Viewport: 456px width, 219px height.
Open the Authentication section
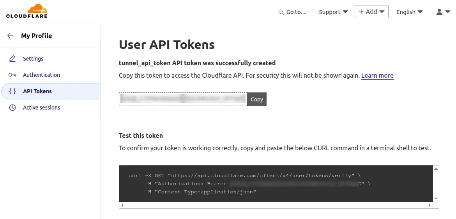pyautogui.click(x=41, y=75)
